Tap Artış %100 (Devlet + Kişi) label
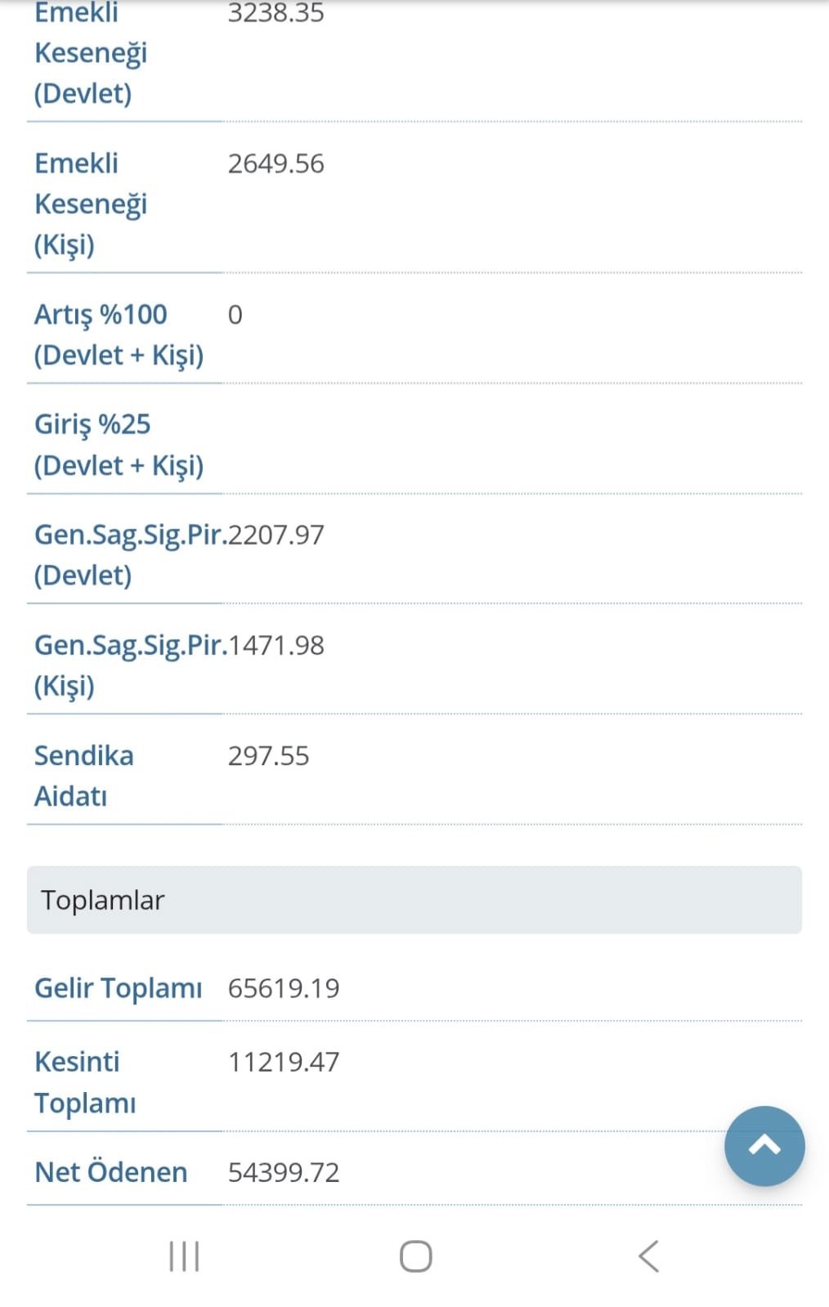The width and height of the screenshot is (829, 1307). point(119,334)
